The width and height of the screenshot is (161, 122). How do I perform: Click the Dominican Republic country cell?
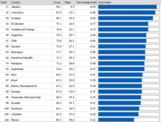[x=22, y=58]
